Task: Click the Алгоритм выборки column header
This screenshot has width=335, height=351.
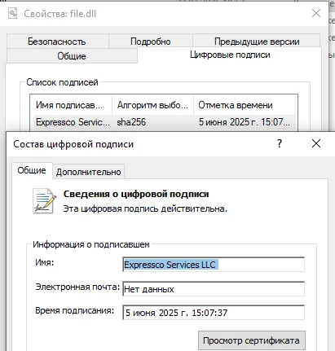Action: 152,105
